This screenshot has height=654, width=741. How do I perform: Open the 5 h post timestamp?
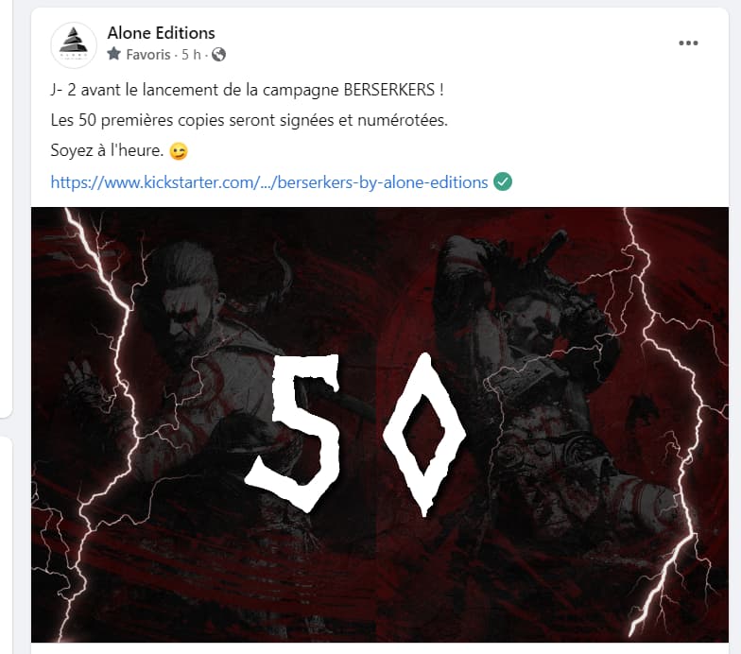point(191,55)
